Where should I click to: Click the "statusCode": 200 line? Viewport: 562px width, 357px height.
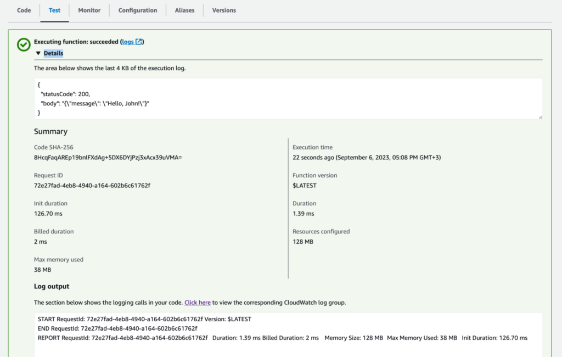pyautogui.click(x=65, y=94)
